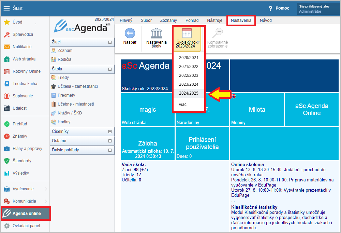Click the Komunikácia chat bubbles icon
The height and width of the screenshot is (233, 341).
pos(7,201)
